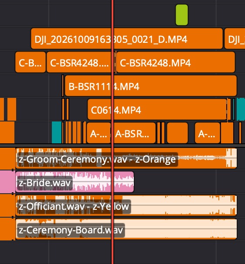The width and height of the screenshot is (245, 264).
Task: Select teal clip on the A-camera track
Action: point(57,133)
